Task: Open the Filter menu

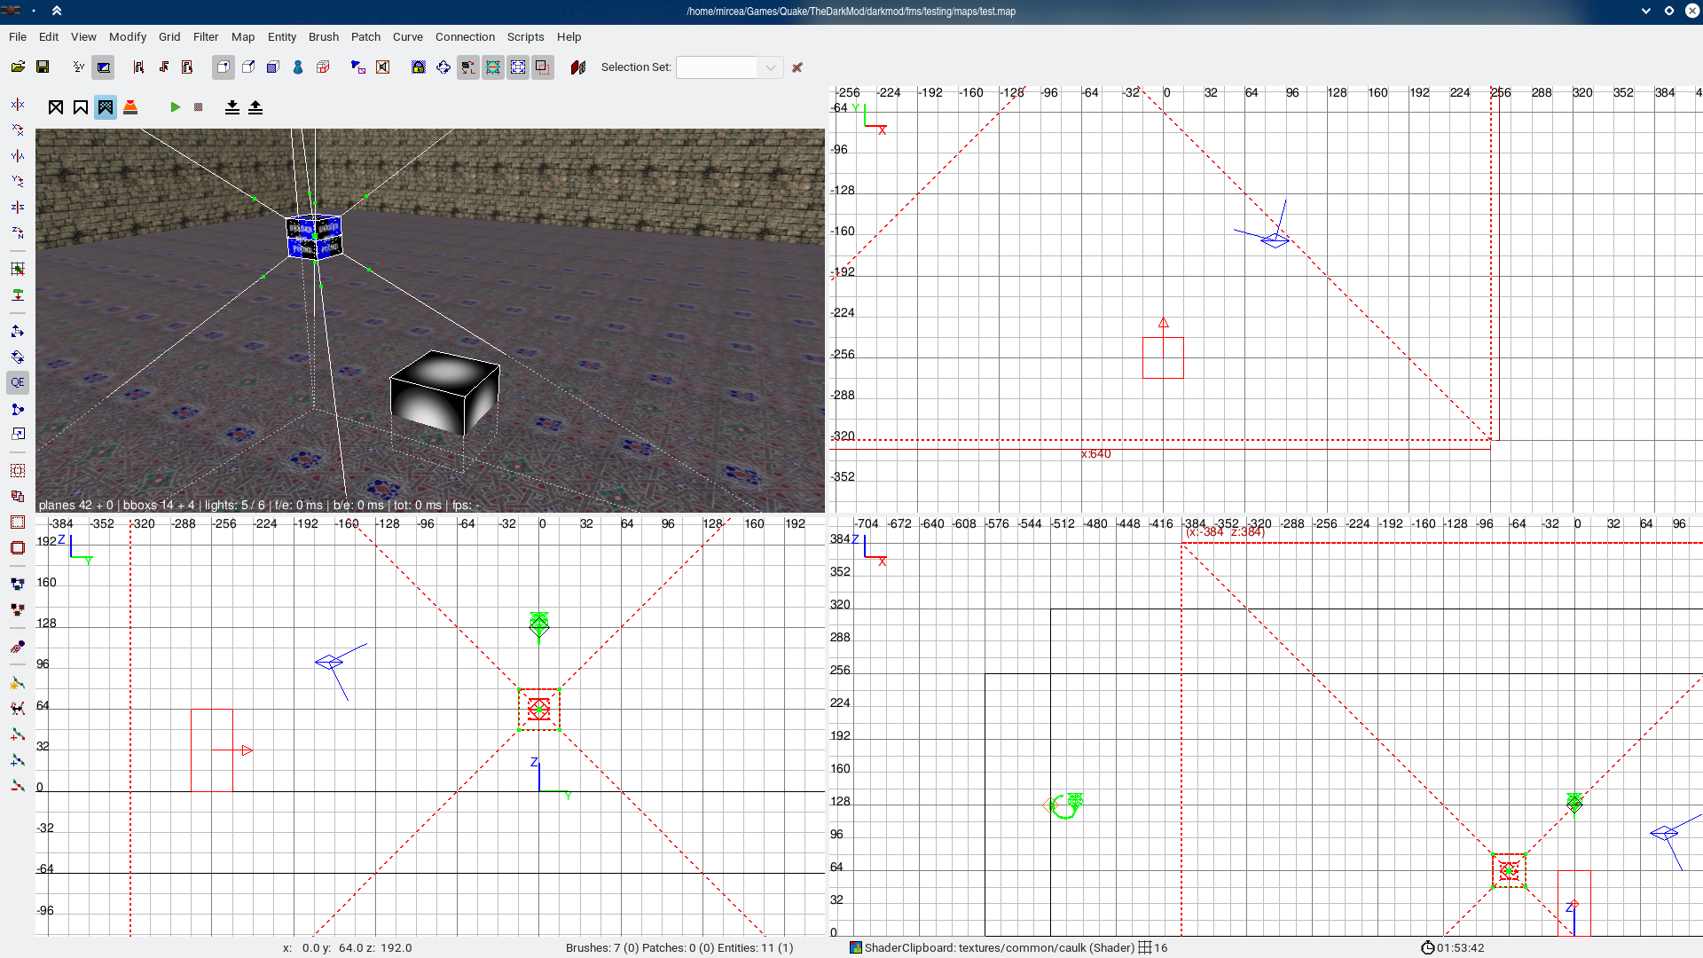Action: tap(206, 36)
